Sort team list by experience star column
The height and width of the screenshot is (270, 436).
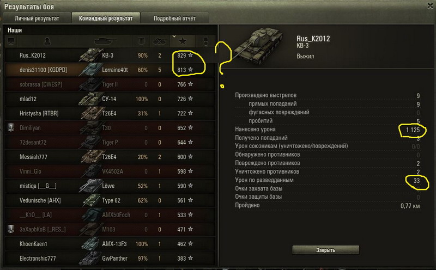click(183, 41)
